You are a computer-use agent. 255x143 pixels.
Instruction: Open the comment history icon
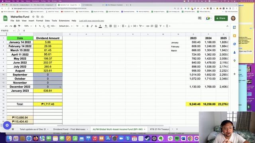tap(200, 18)
